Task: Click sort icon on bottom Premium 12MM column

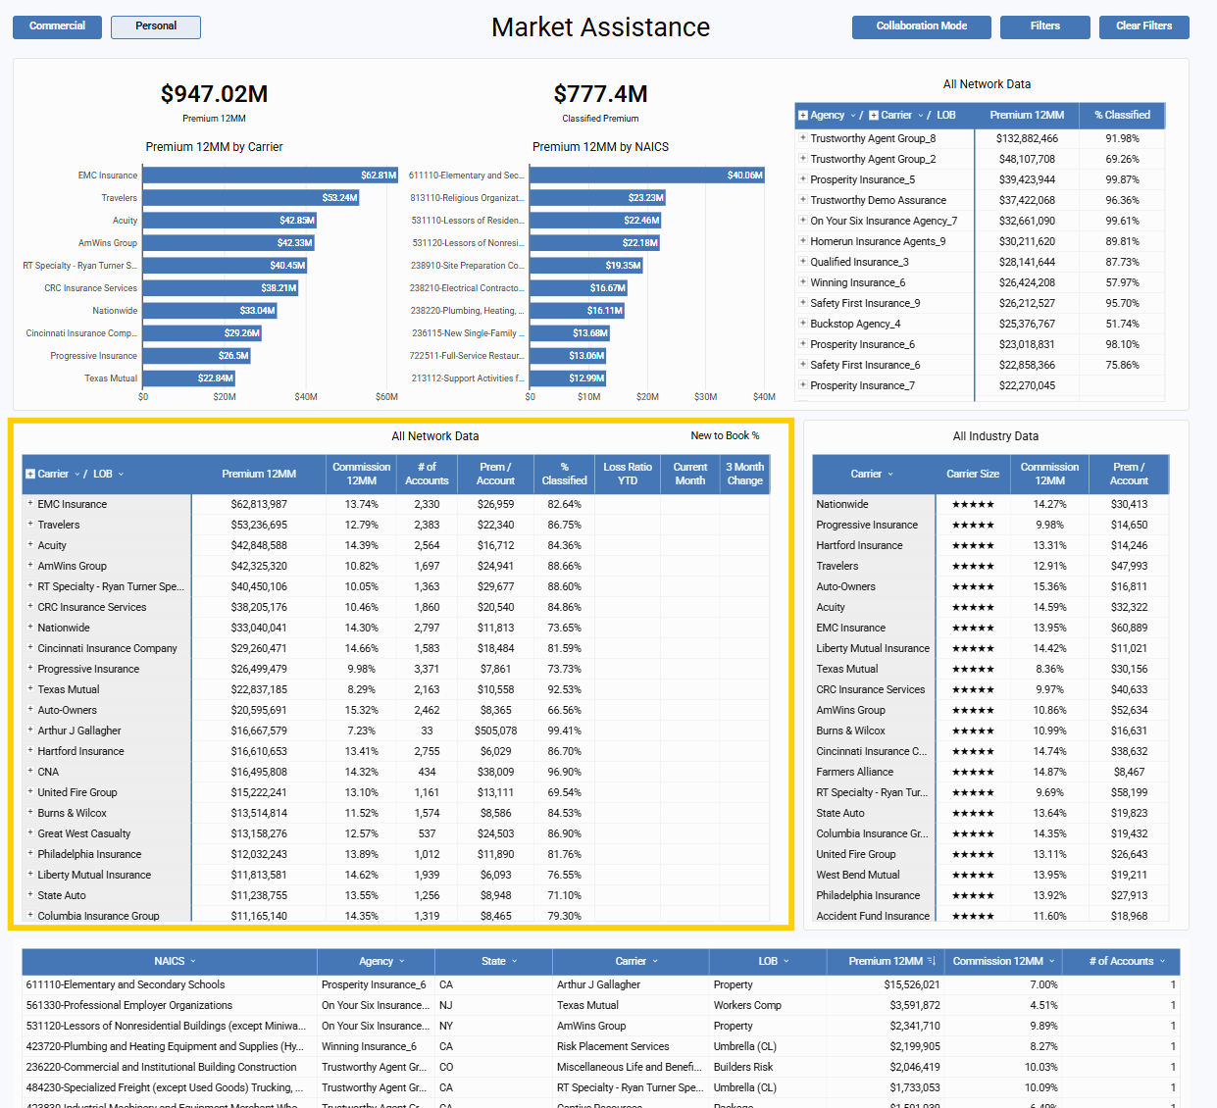Action: tap(931, 962)
